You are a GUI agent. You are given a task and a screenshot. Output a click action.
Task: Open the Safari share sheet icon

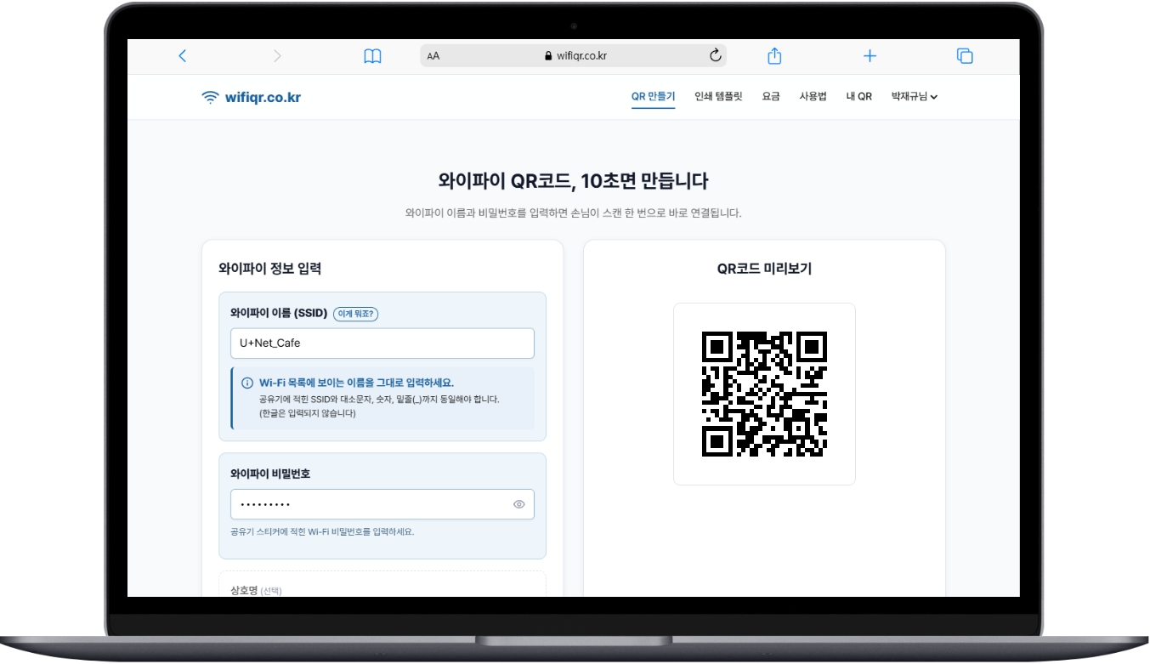(x=774, y=56)
